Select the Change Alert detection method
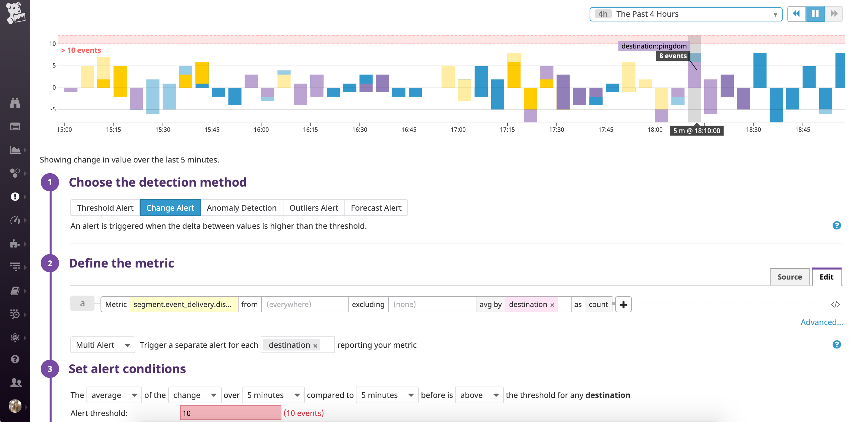Screen dimensions: 857x422 170,208
